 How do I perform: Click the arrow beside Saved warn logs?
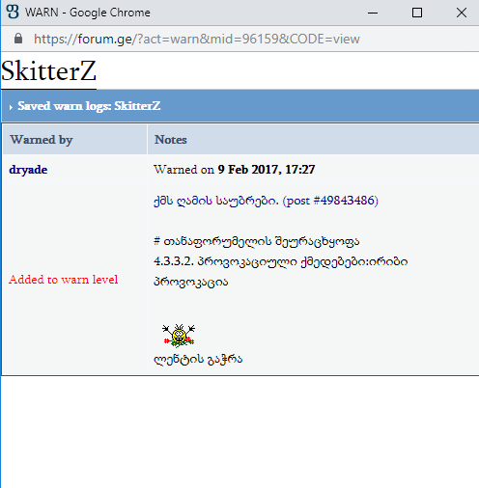pyautogui.click(x=11, y=107)
